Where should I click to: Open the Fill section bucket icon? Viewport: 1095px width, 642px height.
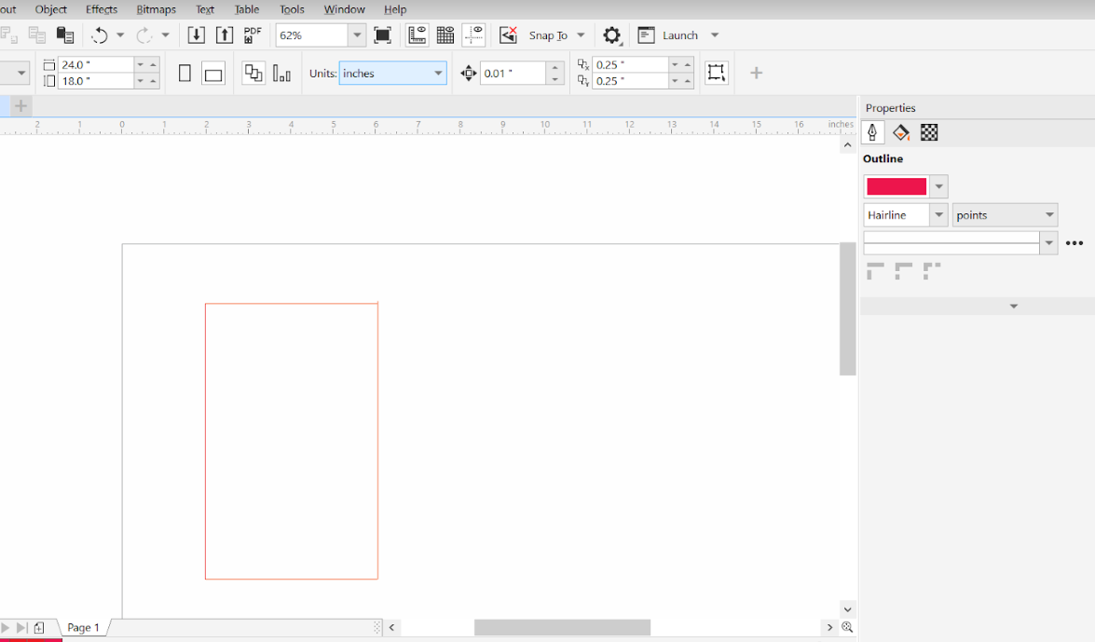[901, 132]
